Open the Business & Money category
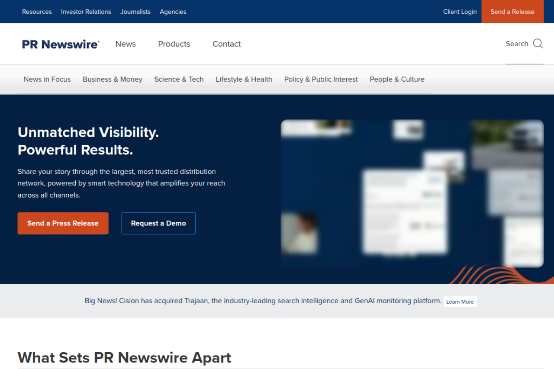Image resolution: width=554 pixels, height=369 pixels. coord(113,79)
